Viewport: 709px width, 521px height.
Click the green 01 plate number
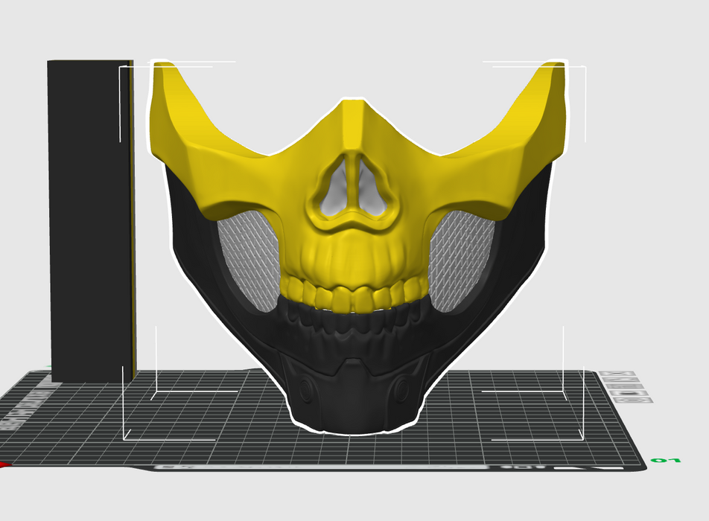(x=666, y=461)
